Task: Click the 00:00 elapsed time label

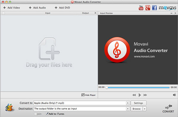Action: click(x=101, y=87)
